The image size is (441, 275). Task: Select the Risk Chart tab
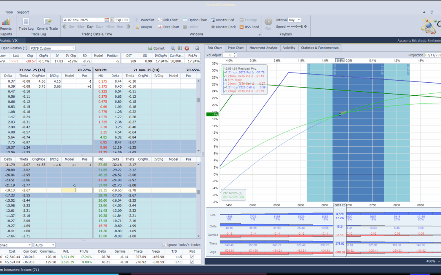tap(215, 48)
